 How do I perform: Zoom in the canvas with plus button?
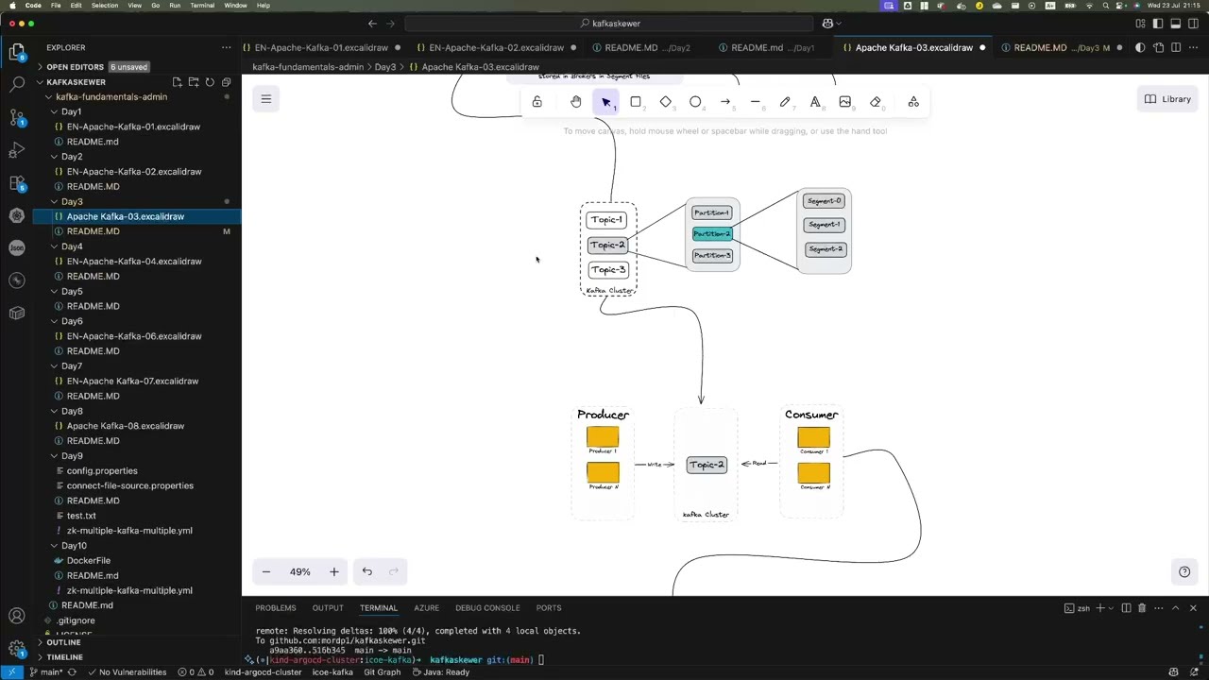(x=333, y=571)
